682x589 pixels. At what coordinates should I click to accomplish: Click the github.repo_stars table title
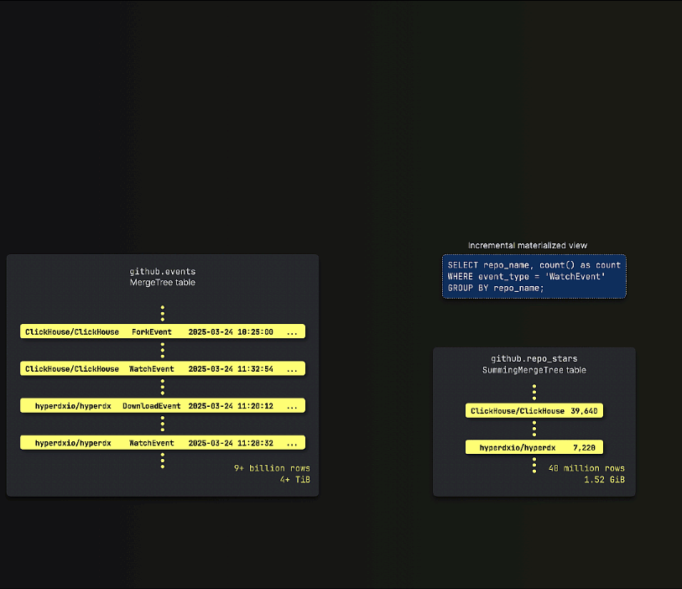(534, 358)
